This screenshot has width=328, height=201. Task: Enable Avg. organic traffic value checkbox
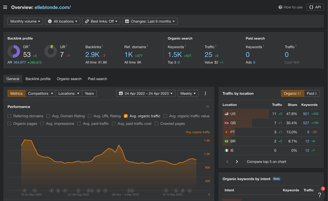coord(165,116)
